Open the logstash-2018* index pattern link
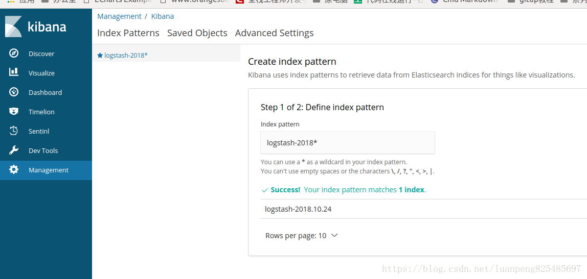 [126, 55]
